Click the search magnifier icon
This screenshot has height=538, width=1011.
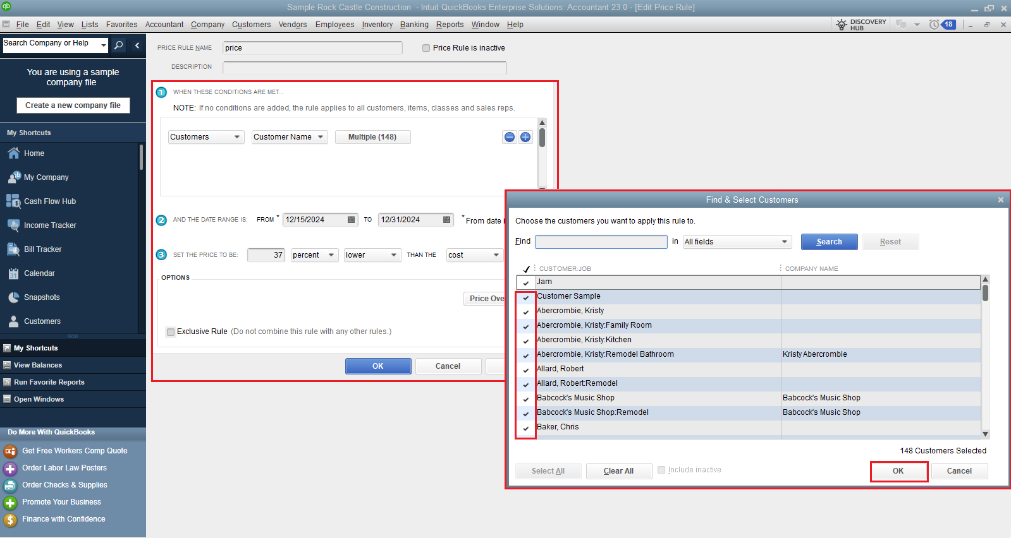coord(118,45)
